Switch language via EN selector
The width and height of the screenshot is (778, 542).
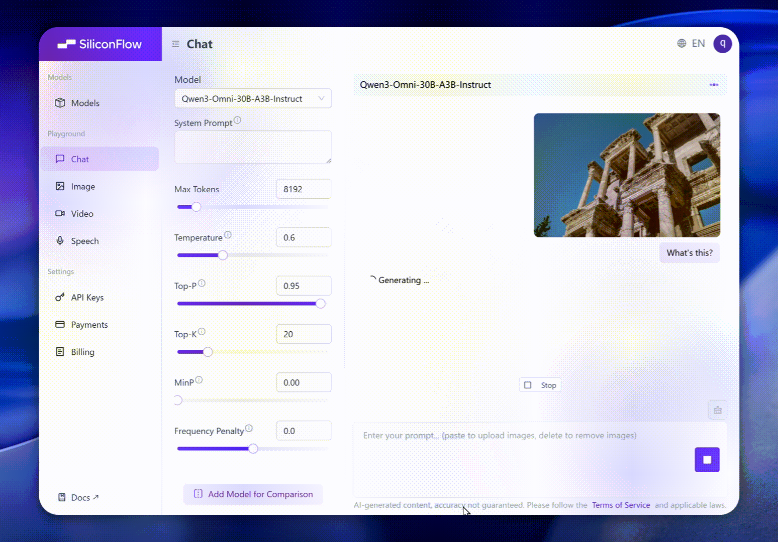pyautogui.click(x=698, y=44)
